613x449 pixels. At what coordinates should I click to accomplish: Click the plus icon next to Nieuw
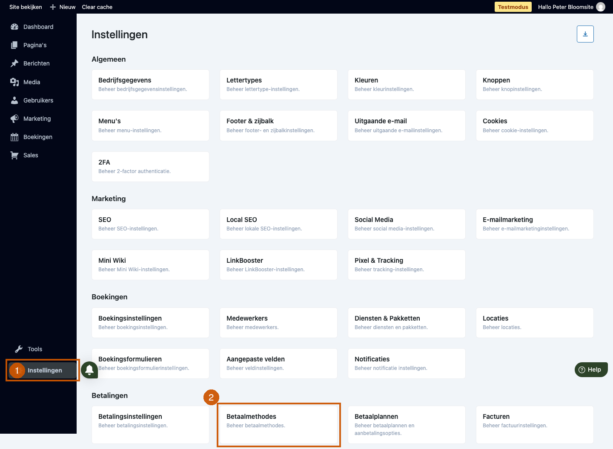click(53, 7)
